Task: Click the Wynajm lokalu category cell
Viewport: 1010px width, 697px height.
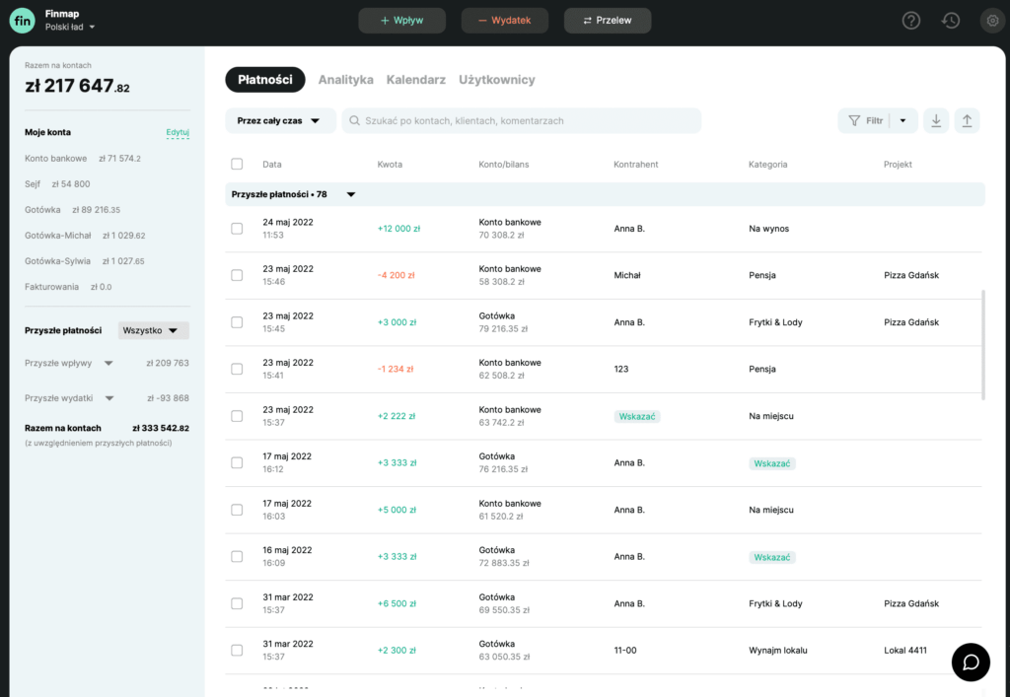Action: click(x=777, y=651)
